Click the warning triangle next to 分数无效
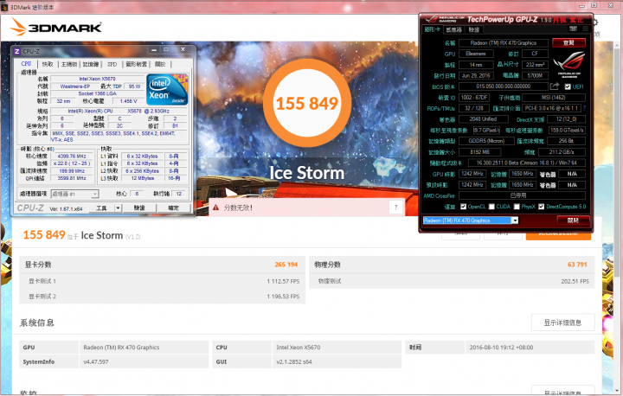623x396 pixels. coord(215,208)
